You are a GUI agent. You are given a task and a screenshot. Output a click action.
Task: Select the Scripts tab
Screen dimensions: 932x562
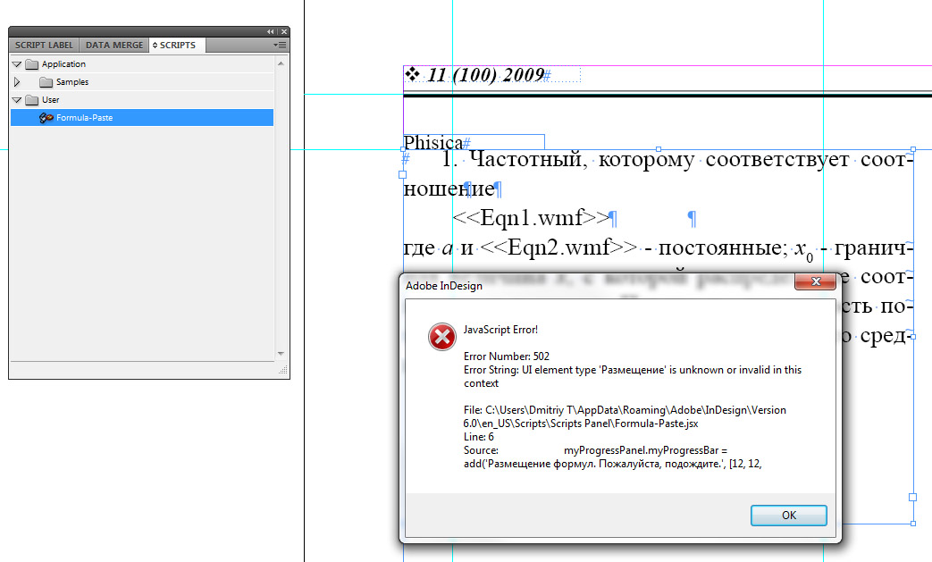tap(177, 46)
